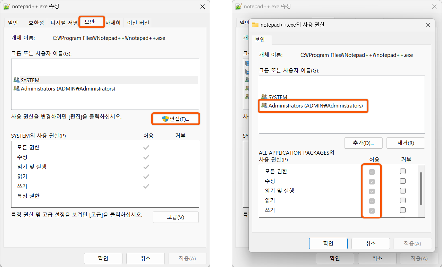The height and width of the screenshot is (267, 442).
Task: Check the 거부 box for 쓰기 permission
Action: click(x=402, y=210)
